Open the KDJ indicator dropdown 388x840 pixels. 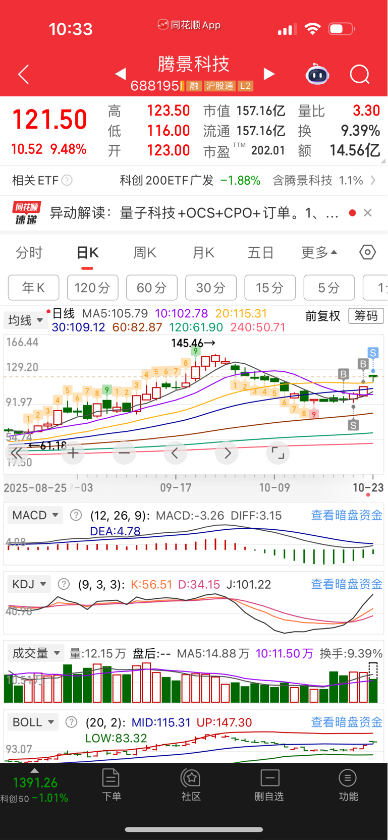(29, 584)
